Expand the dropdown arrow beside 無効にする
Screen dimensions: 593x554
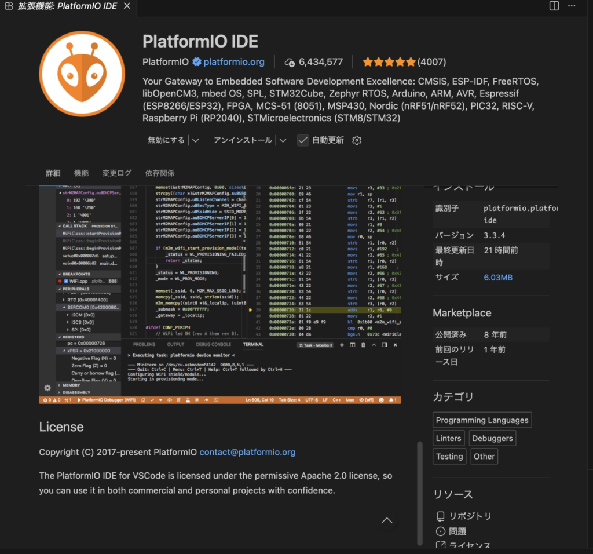[196, 140]
